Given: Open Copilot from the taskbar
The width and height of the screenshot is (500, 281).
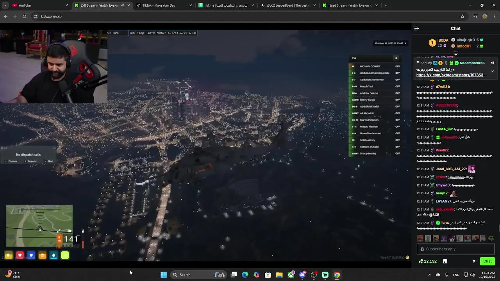Looking at the screenshot, I should pos(256,275).
